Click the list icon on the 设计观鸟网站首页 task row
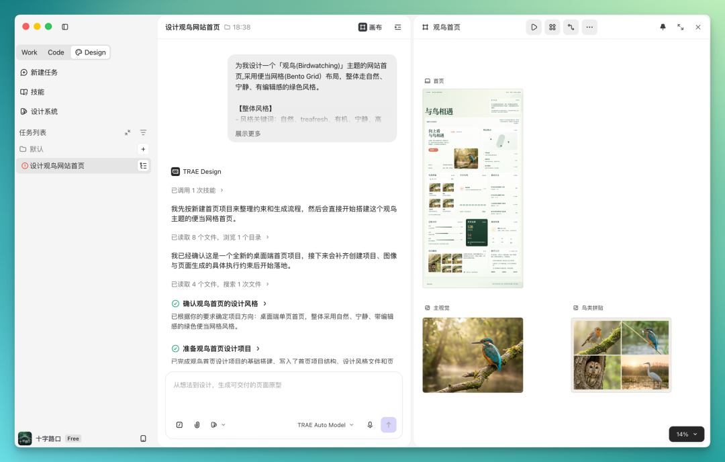 pyautogui.click(x=144, y=166)
